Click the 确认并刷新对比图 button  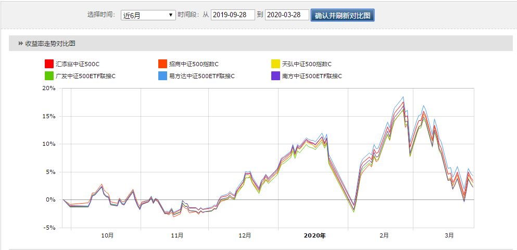pyautogui.click(x=343, y=15)
